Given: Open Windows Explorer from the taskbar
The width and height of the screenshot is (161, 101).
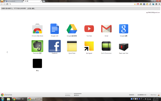Looking at the screenshot, I should pos(9,99).
